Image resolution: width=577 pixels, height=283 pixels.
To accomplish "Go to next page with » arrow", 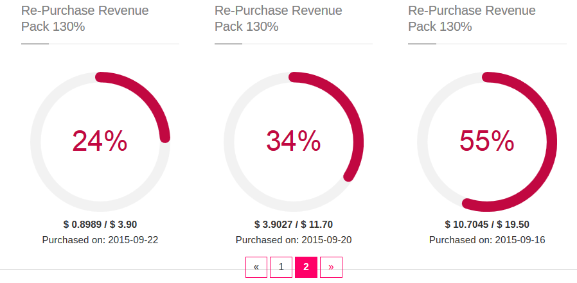I will point(331,267).
